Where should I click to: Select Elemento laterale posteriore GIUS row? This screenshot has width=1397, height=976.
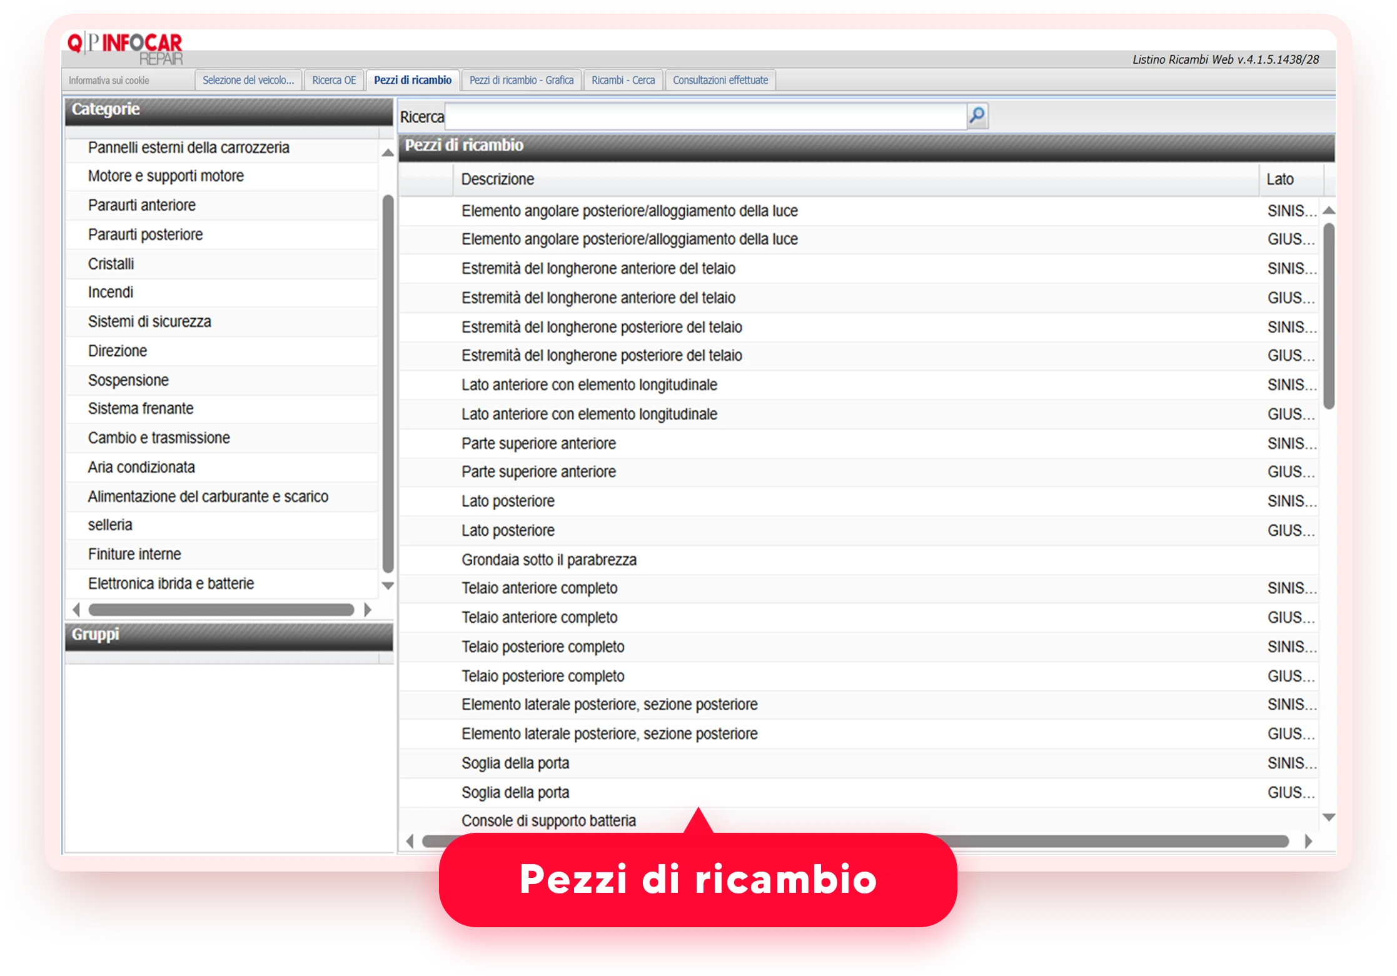[x=859, y=734]
